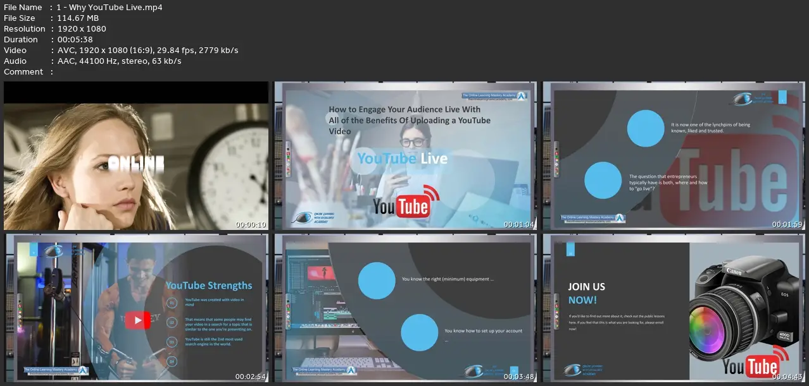Click the 00:00:10 timestamp
Screen dimensions: 809x386
click(x=251, y=224)
